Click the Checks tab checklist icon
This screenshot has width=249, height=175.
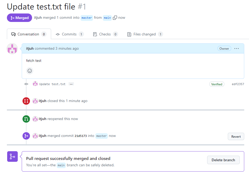click(x=95, y=34)
